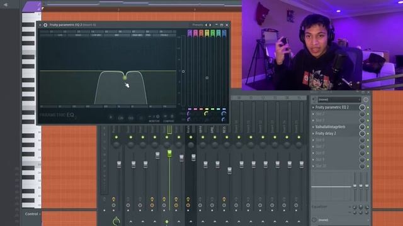Select the orange band 3 token
Screen dimensions: 403x226
[x=201, y=33]
